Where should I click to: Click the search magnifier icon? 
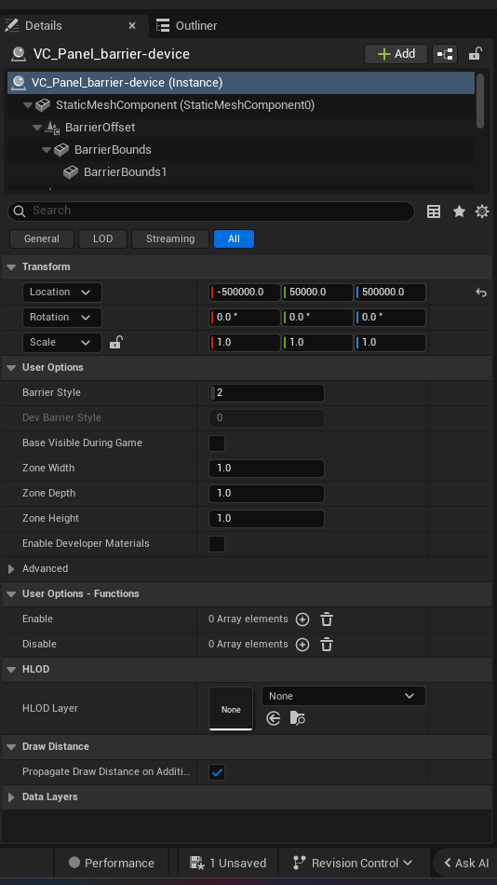click(x=20, y=211)
